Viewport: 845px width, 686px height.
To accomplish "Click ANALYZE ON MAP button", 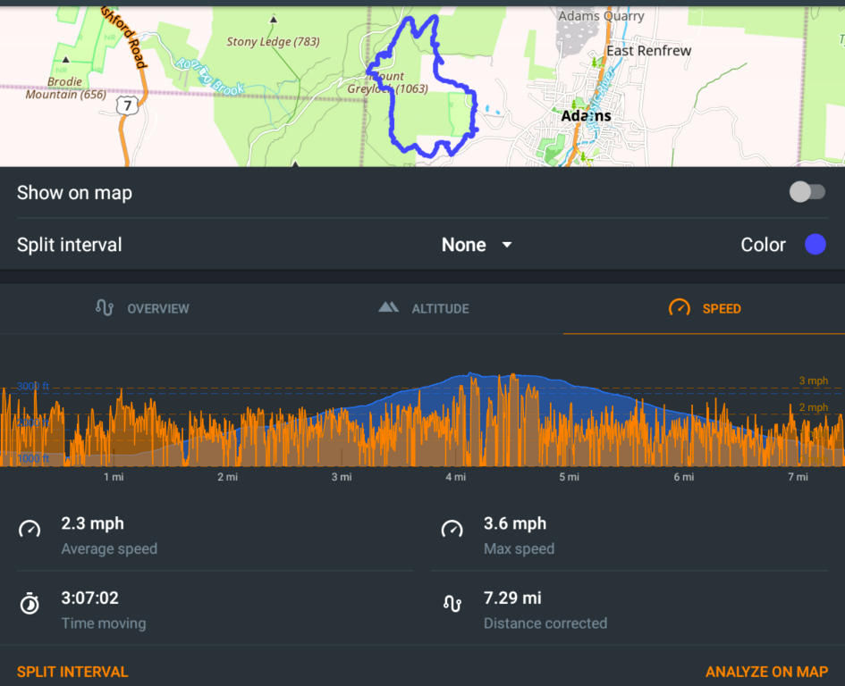I will coord(766,672).
